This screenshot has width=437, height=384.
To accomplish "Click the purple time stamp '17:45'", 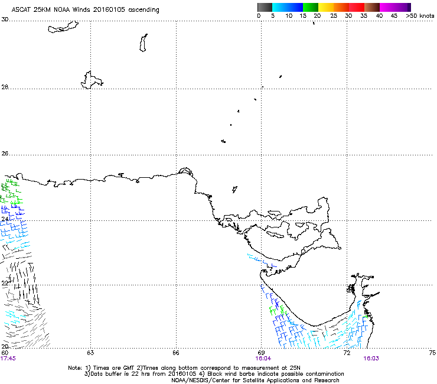I will (x=8, y=359).
